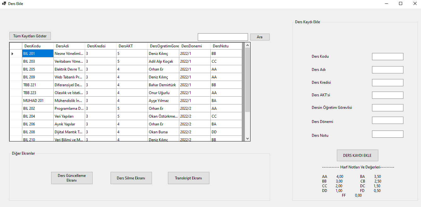421x207 pixels.
Task: Click the table's vertical scrollbar thumb
Action: [x=247, y=80]
